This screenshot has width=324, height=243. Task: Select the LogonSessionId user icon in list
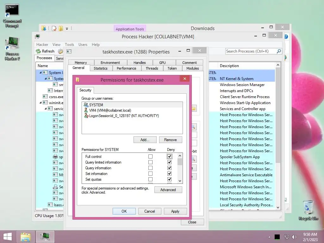click(x=86, y=116)
